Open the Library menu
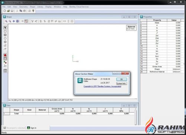This screenshot has width=186, height=135. [x=40, y=7]
